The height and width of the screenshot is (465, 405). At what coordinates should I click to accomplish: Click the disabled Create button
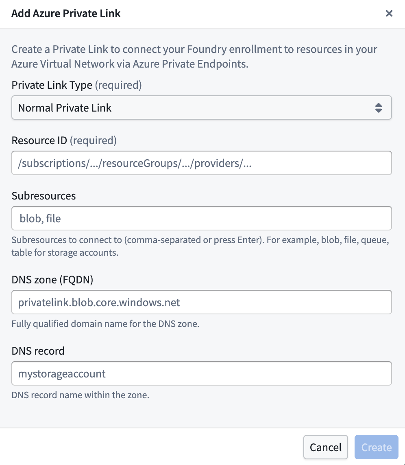click(376, 447)
